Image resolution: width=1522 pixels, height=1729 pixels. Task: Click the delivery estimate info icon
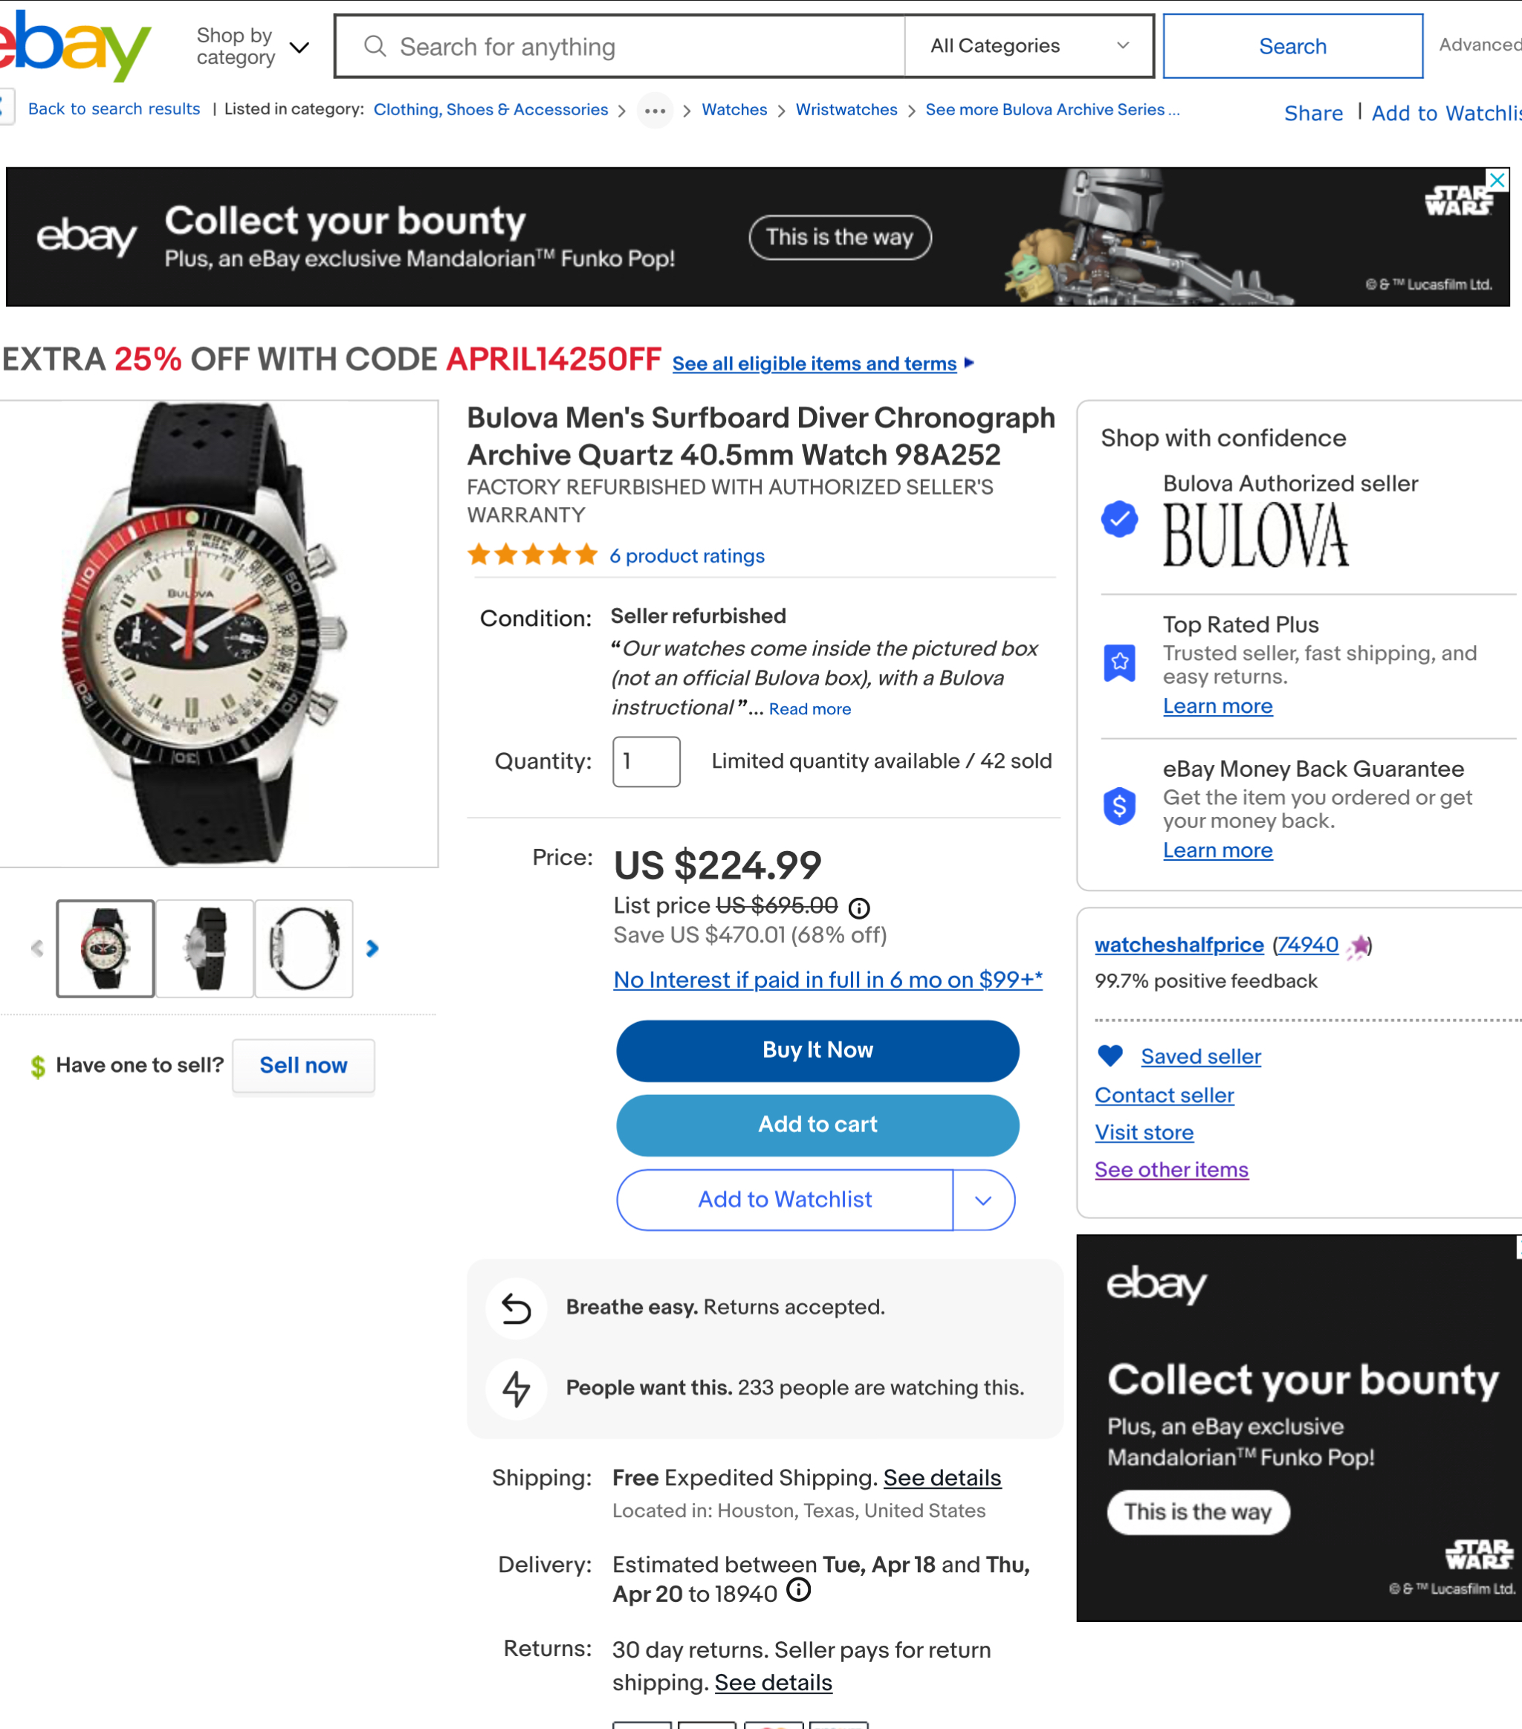798,1590
